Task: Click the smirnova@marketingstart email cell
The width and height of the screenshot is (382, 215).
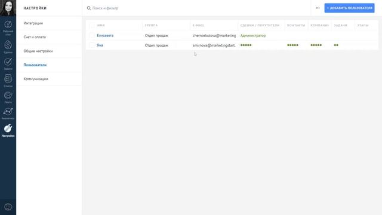Action: pos(214,45)
